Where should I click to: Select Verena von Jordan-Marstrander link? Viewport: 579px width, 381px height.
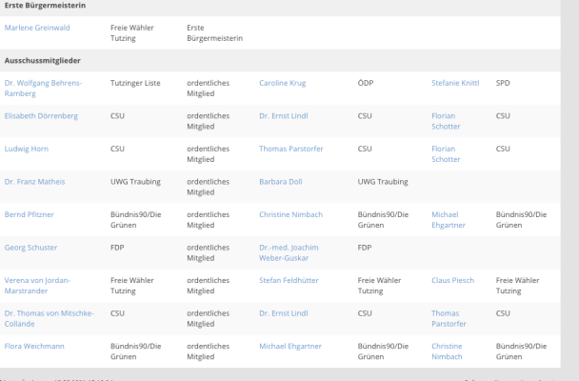click(x=37, y=286)
